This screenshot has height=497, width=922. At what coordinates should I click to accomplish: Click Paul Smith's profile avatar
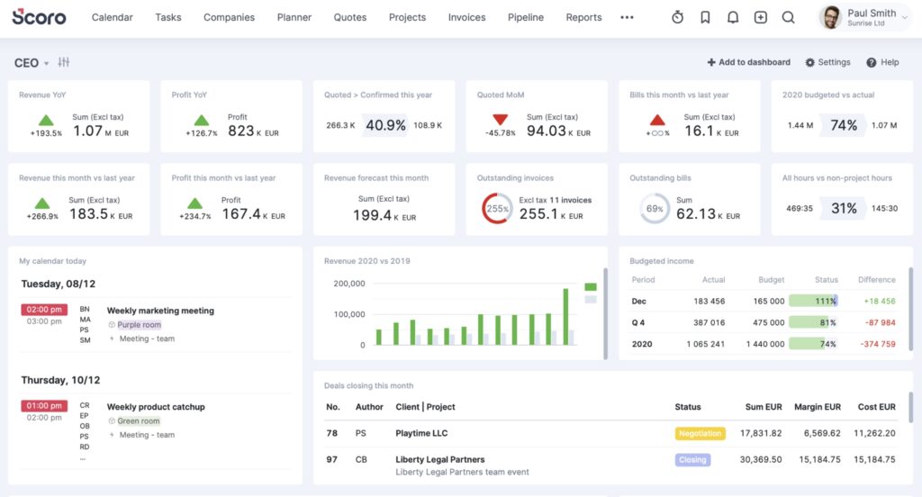click(832, 17)
